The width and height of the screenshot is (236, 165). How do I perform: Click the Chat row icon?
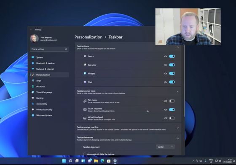[85, 82]
